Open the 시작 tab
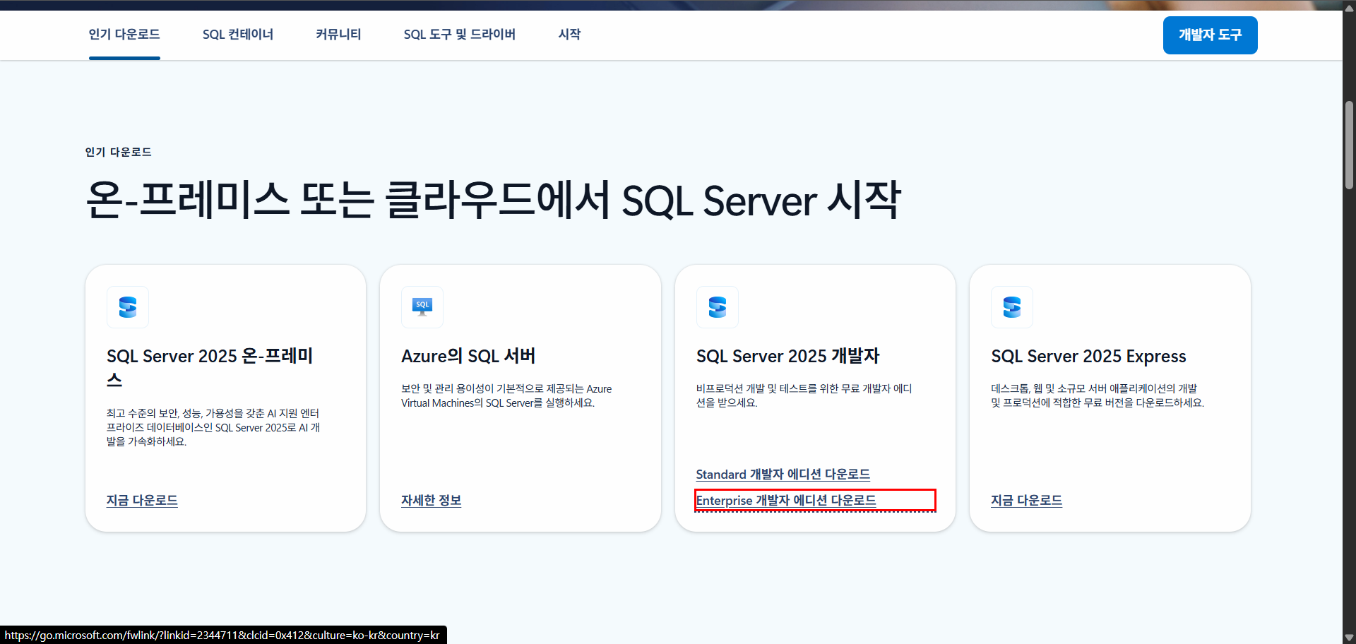 569,35
